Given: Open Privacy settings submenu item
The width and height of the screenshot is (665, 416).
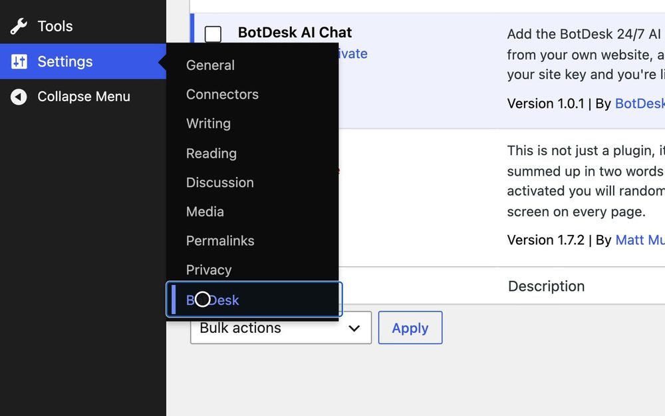Looking at the screenshot, I should click(x=209, y=270).
